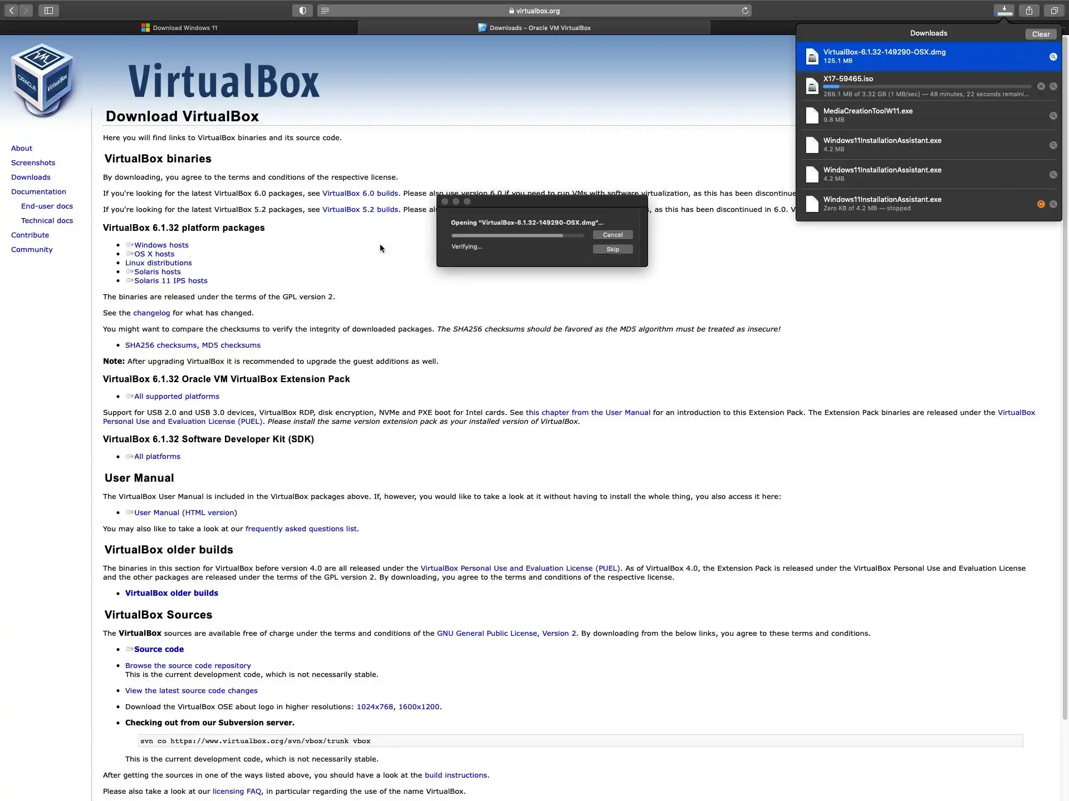
Task: Show VirtualBox dmg in Finder magnifier
Action: coord(1053,57)
